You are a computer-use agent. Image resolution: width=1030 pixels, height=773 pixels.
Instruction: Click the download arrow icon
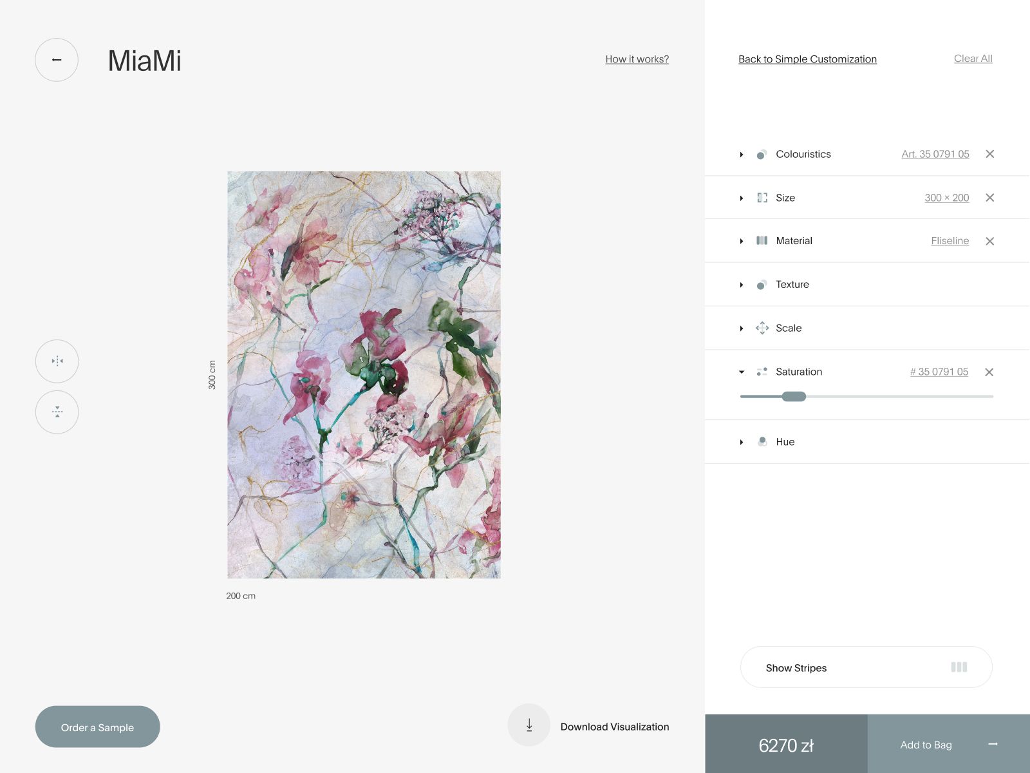[529, 725]
